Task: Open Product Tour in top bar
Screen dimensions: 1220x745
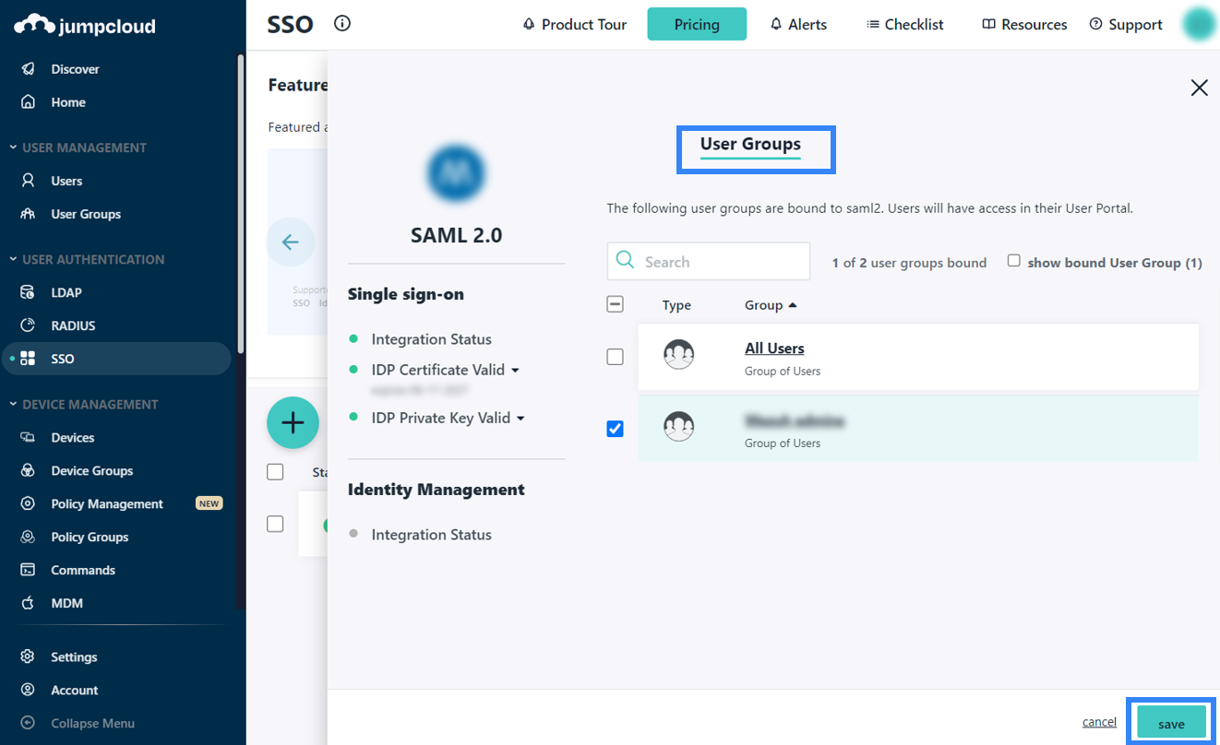Action: (574, 24)
